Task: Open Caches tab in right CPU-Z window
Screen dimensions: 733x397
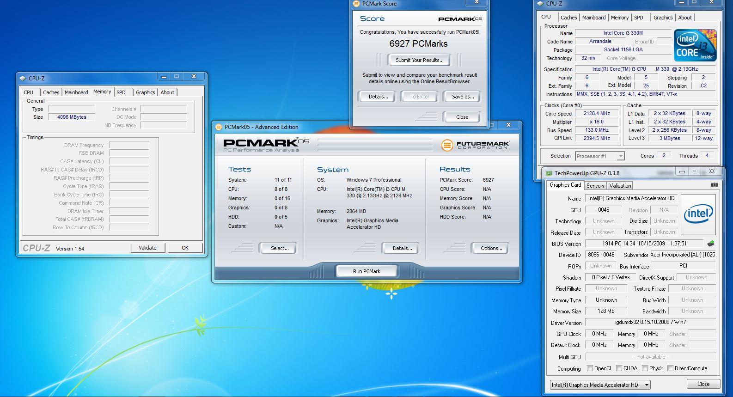Action: click(x=569, y=18)
